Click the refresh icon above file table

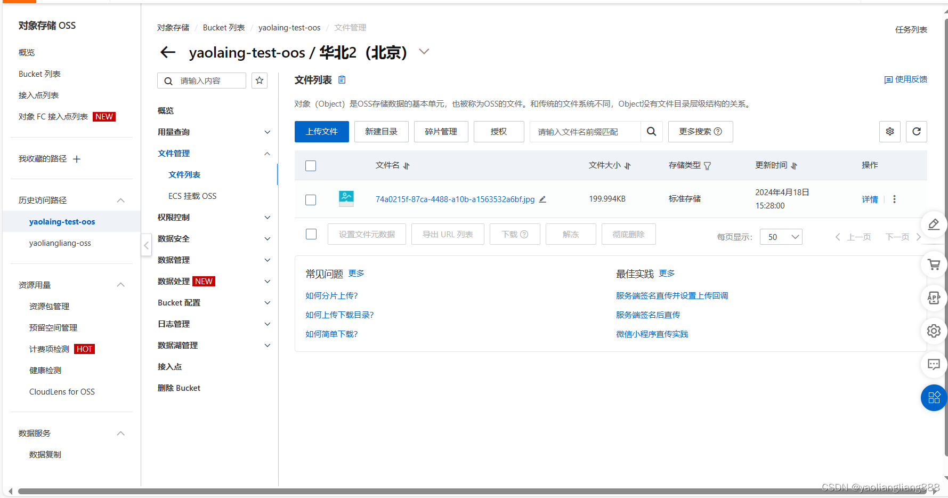click(917, 132)
